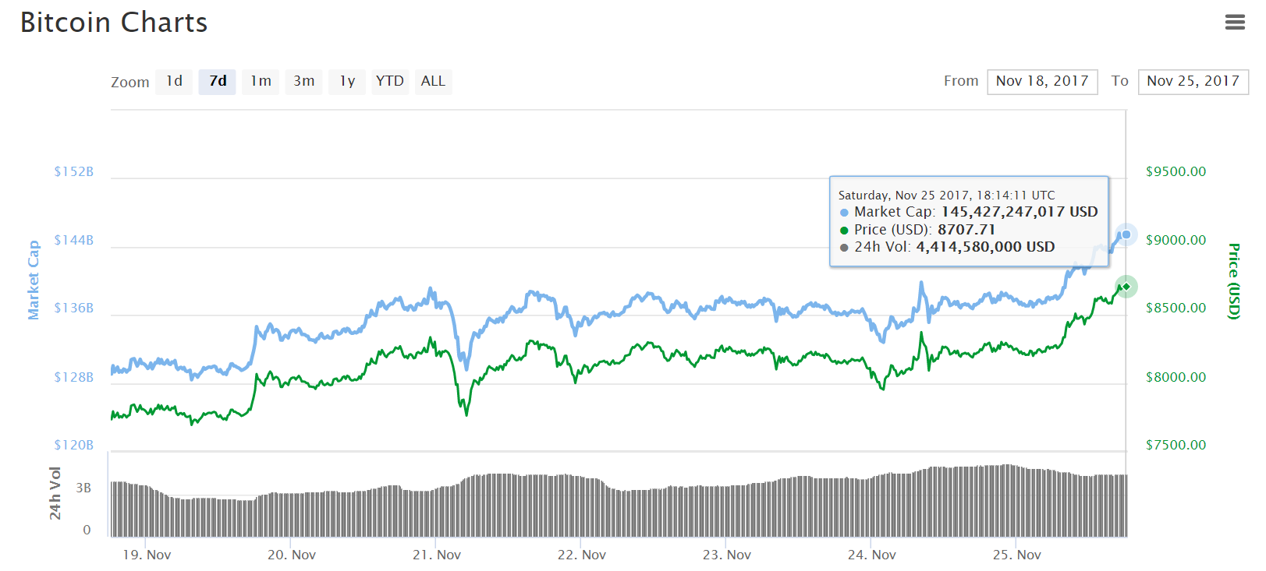Click the From date field Nov 18, 2017
The image size is (1266, 571).
pyautogui.click(x=1042, y=82)
